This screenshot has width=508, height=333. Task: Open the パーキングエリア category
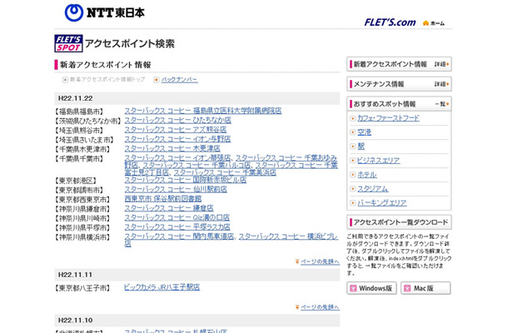[x=382, y=203]
